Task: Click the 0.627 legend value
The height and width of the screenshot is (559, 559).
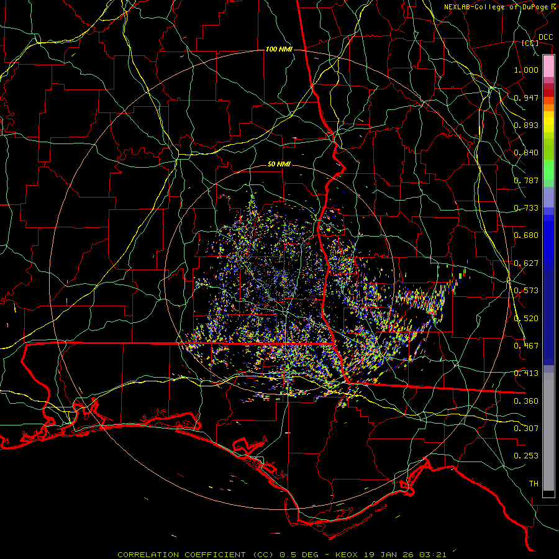Action: [526, 263]
